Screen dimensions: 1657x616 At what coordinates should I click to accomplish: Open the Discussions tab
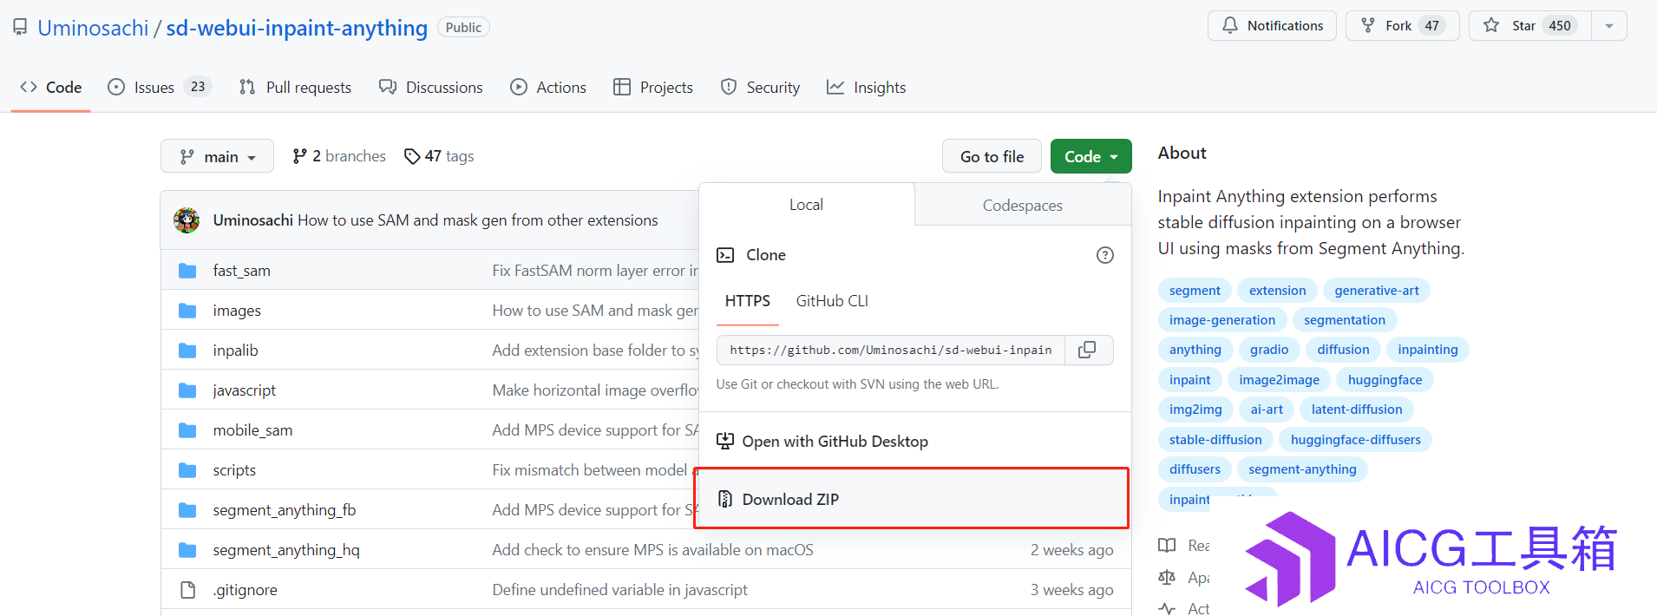[431, 88]
